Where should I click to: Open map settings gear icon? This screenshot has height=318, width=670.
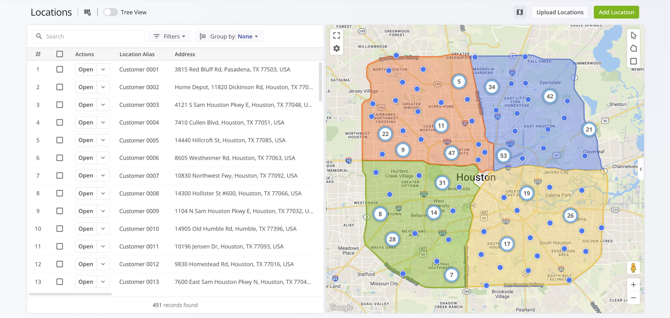pos(337,48)
